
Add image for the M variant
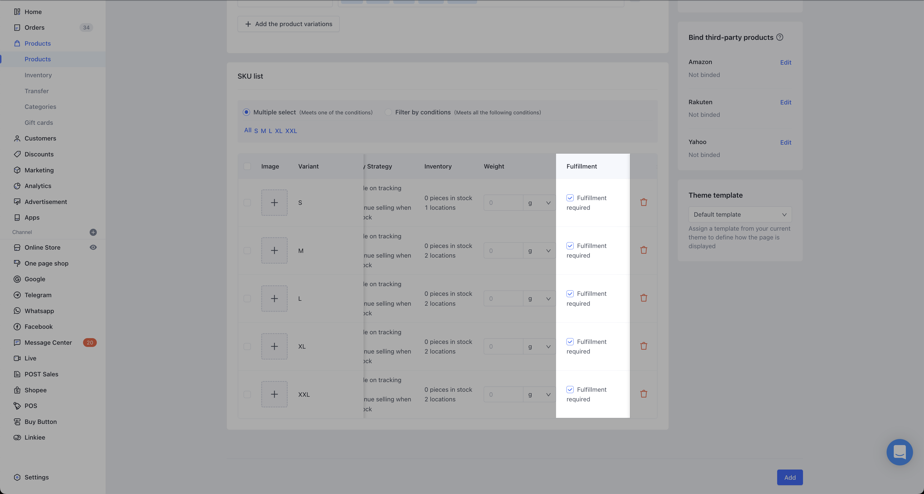[x=274, y=250]
